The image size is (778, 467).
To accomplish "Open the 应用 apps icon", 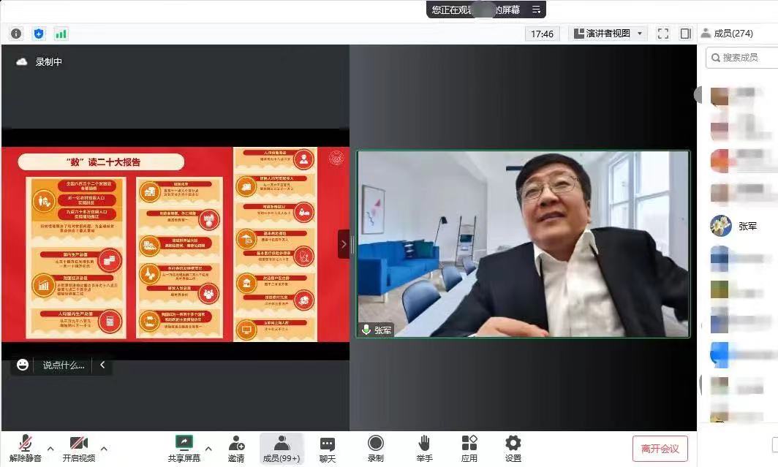I will coord(469,448).
